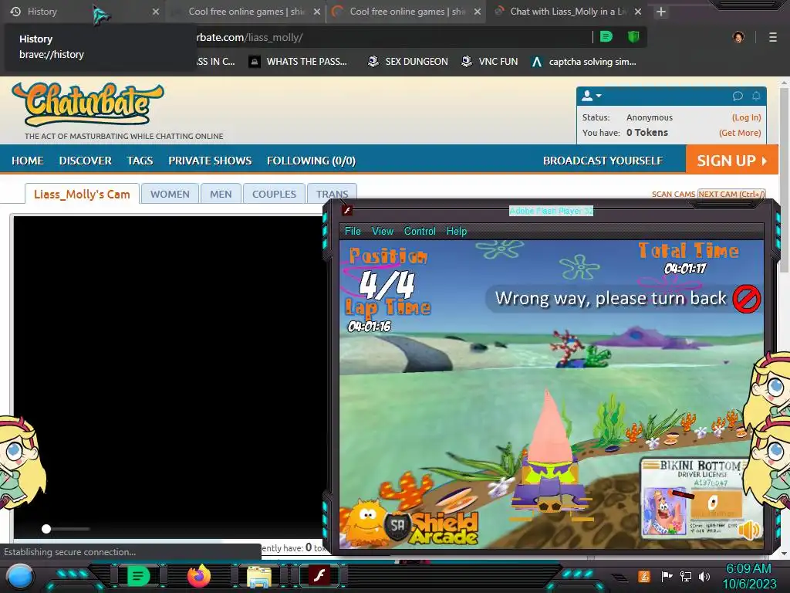790x593 pixels.
Task: Click the orange tray application icon
Action: pos(644,576)
